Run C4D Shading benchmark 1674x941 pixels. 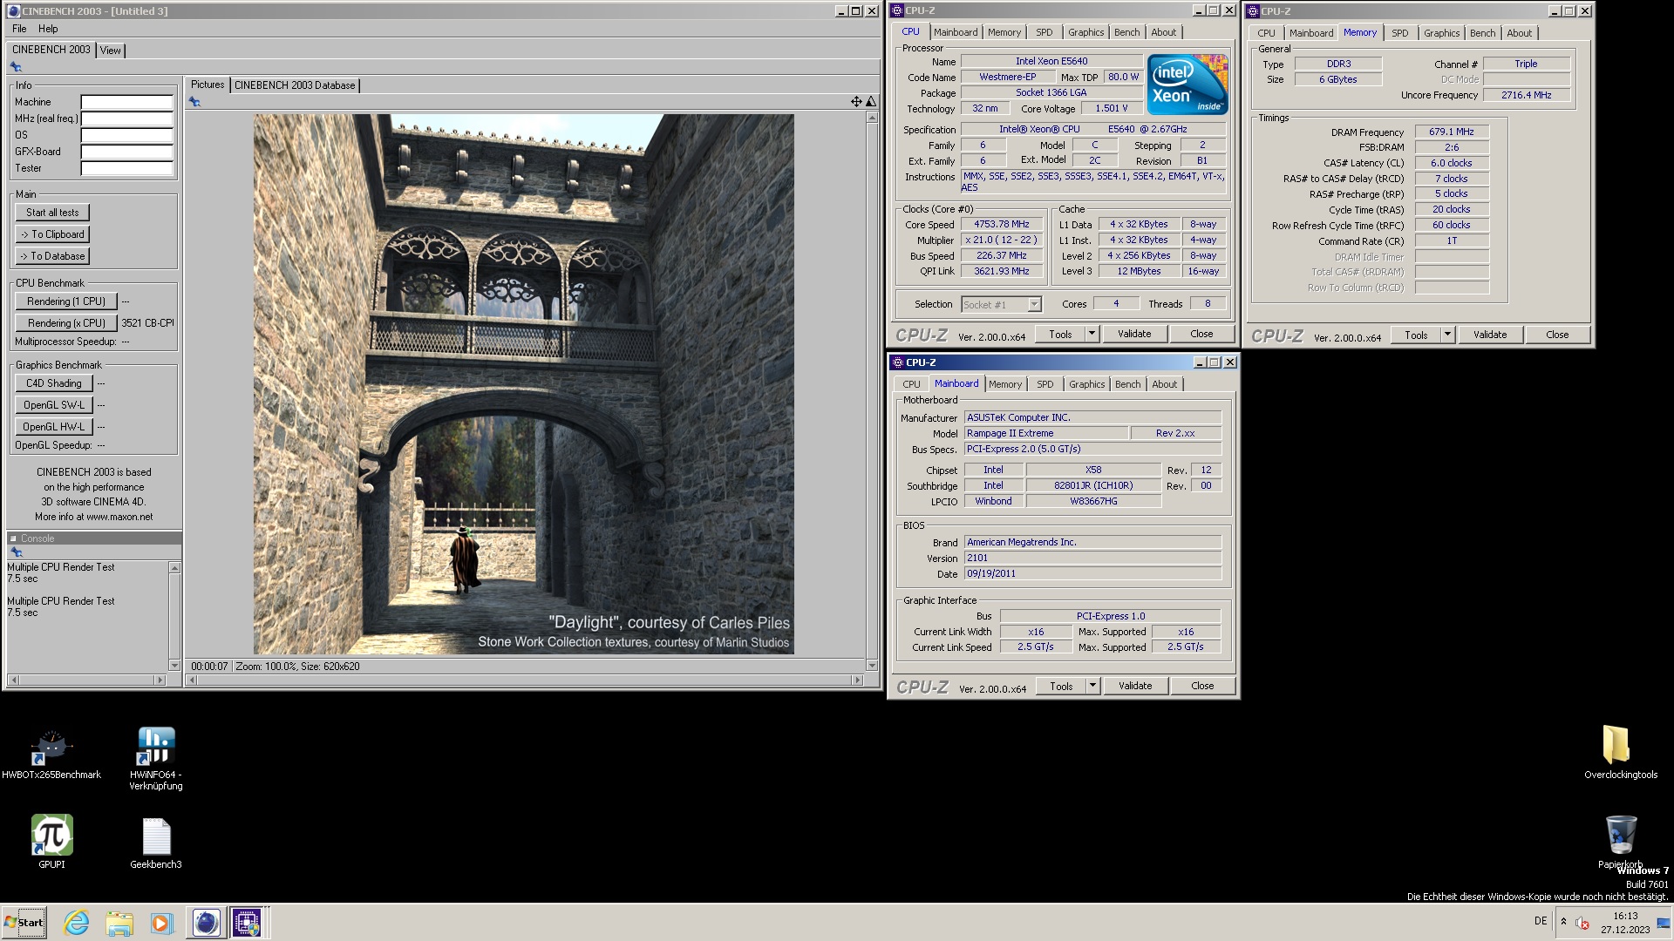click(54, 383)
